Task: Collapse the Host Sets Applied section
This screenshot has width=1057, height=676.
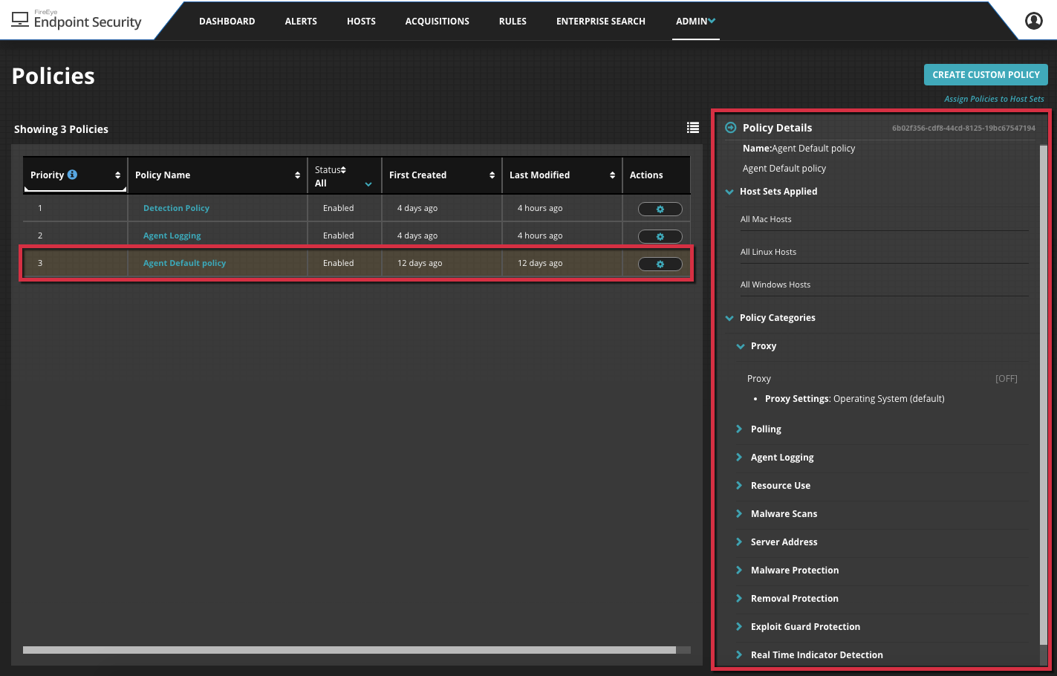Action: click(x=729, y=192)
